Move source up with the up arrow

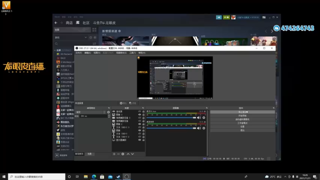coord(128,154)
